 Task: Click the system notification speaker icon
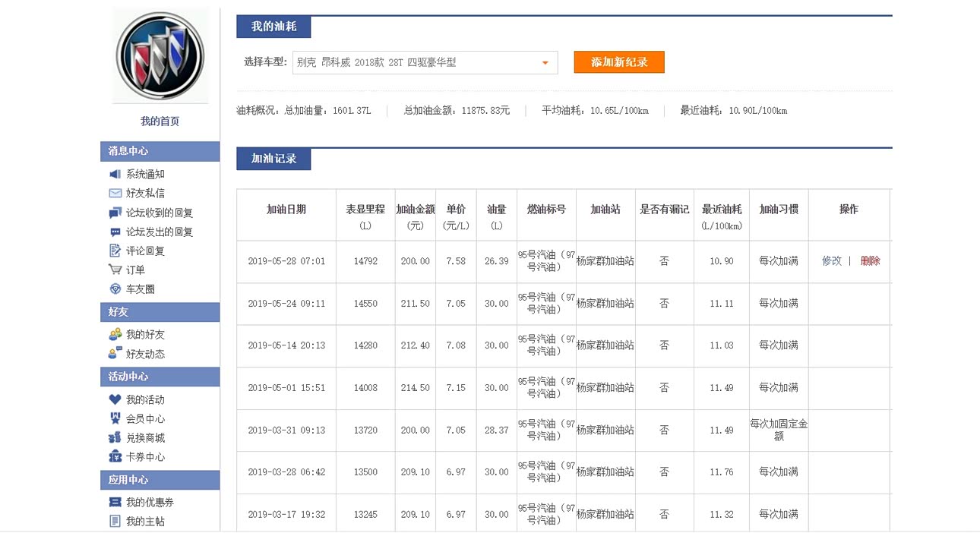pyautogui.click(x=115, y=174)
